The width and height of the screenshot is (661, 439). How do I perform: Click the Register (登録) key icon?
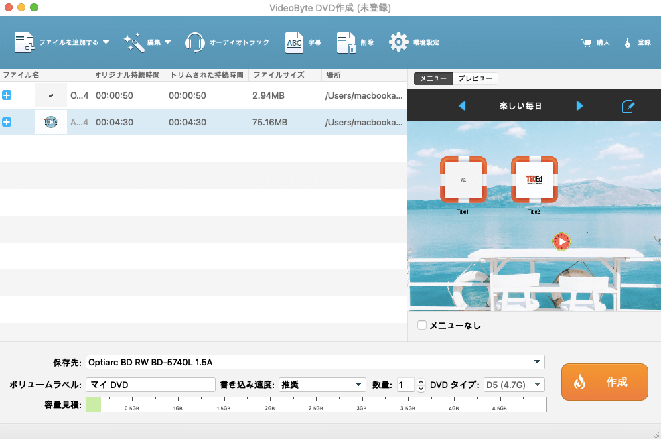(628, 43)
